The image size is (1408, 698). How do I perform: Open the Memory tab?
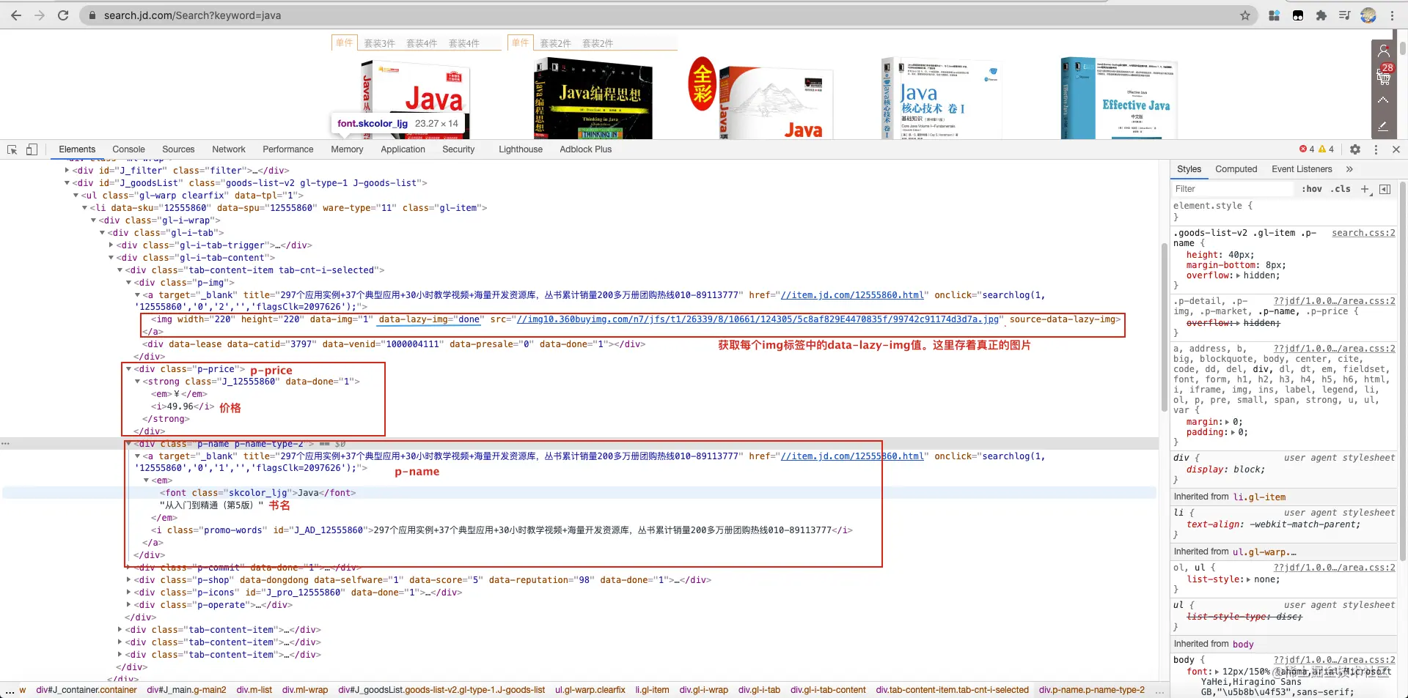click(x=347, y=149)
